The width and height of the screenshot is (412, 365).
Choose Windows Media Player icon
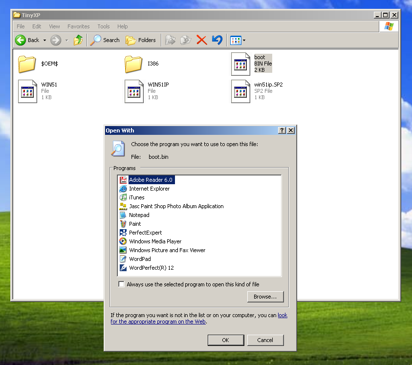coord(123,241)
